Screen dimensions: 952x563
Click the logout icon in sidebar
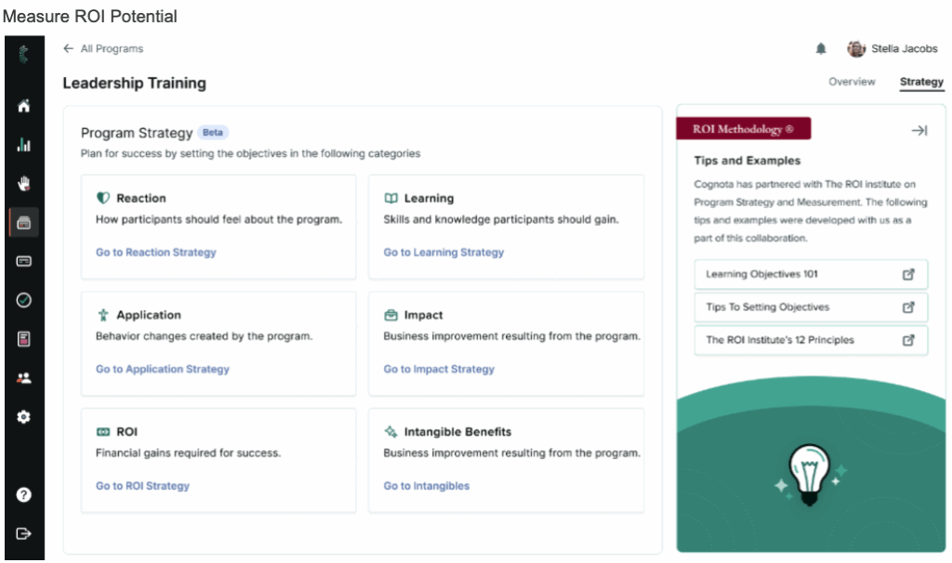click(24, 533)
